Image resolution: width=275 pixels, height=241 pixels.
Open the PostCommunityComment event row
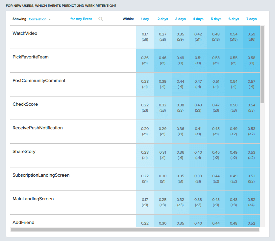(39, 81)
